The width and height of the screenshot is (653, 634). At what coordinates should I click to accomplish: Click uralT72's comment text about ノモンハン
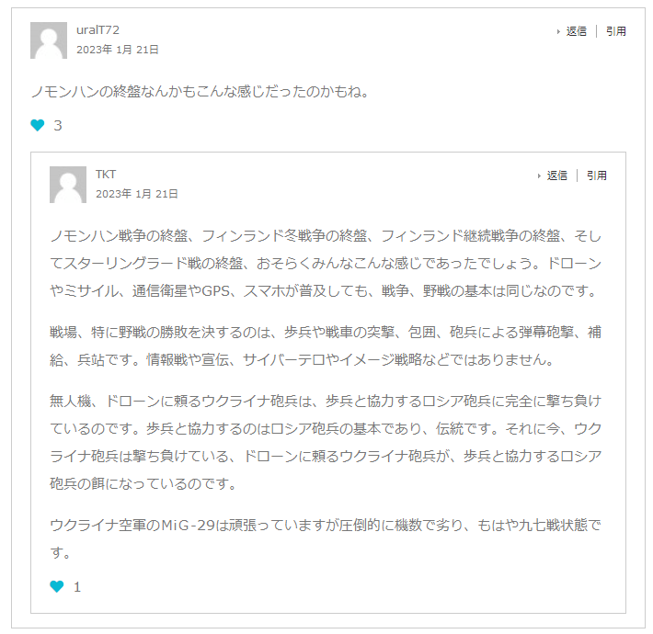(x=200, y=92)
